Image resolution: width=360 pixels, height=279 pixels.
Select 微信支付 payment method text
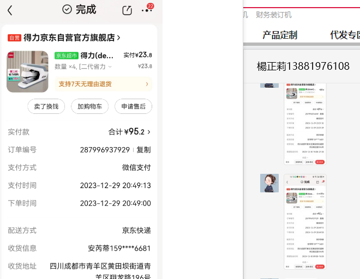(x=136, y=167)
